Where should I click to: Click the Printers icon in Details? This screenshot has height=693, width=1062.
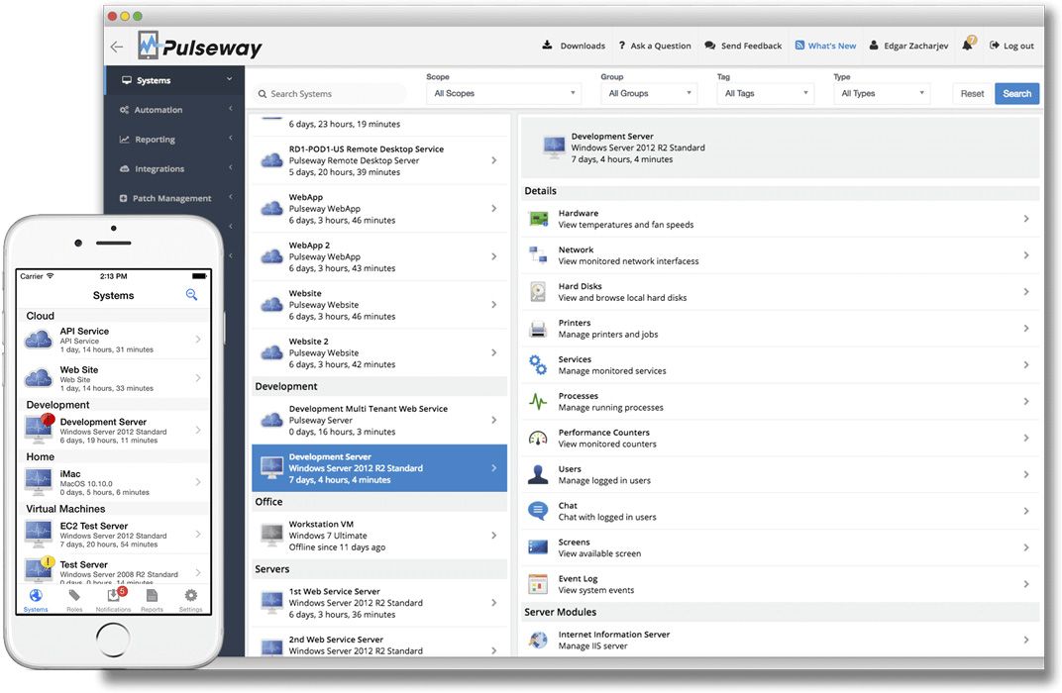tap(538, 329)
